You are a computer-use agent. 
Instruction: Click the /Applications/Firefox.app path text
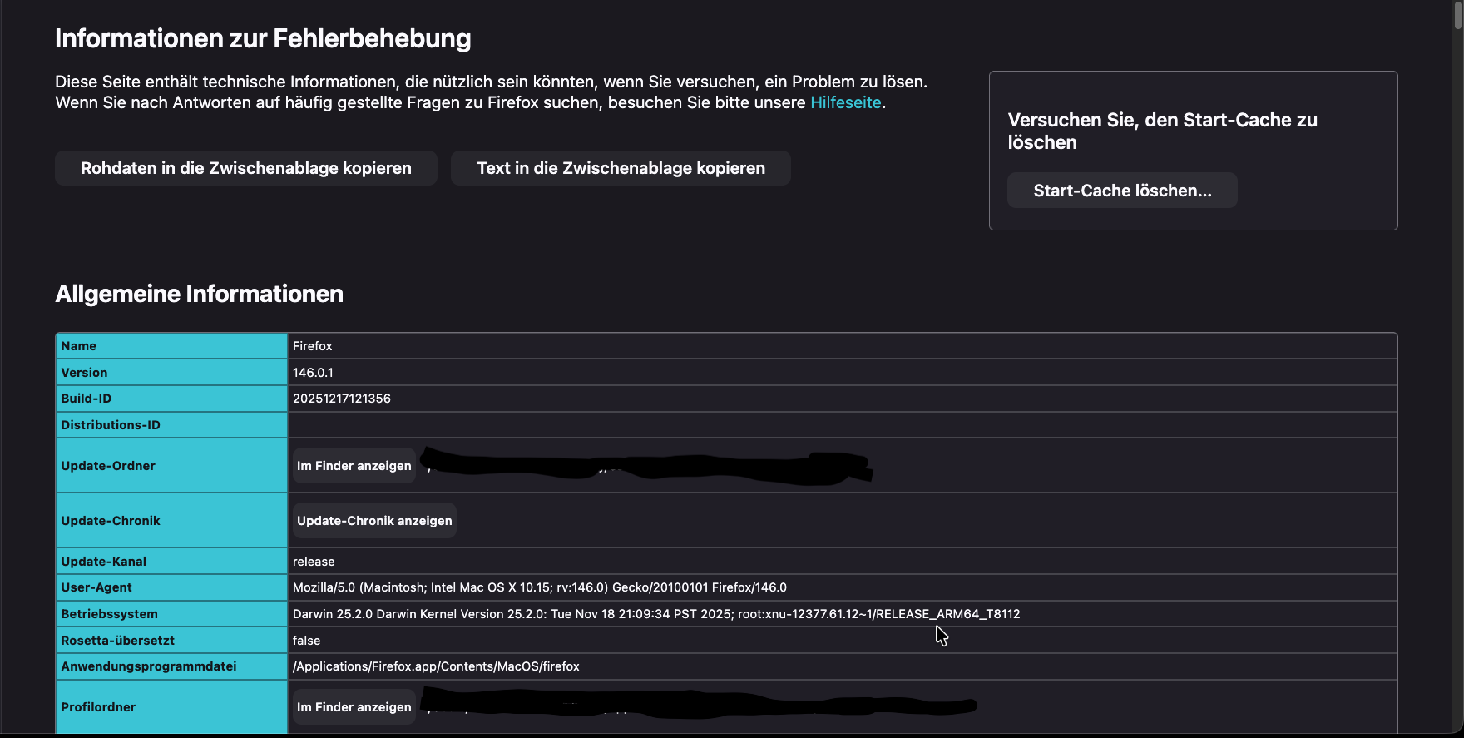[x=436, y=666]
